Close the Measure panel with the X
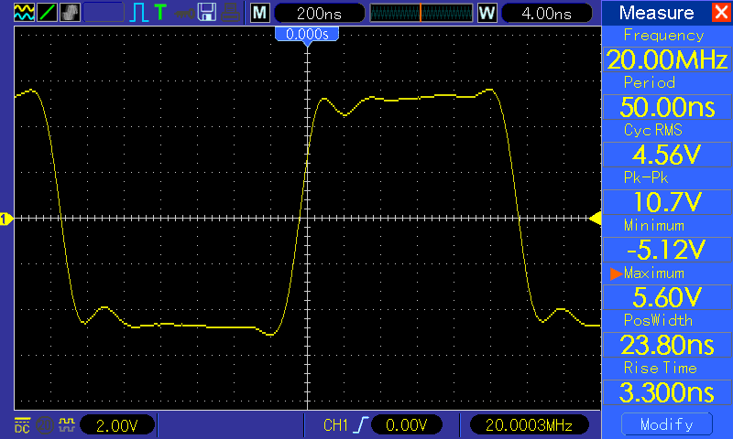Screen dimensions: 733x439 tap(721, 12)
